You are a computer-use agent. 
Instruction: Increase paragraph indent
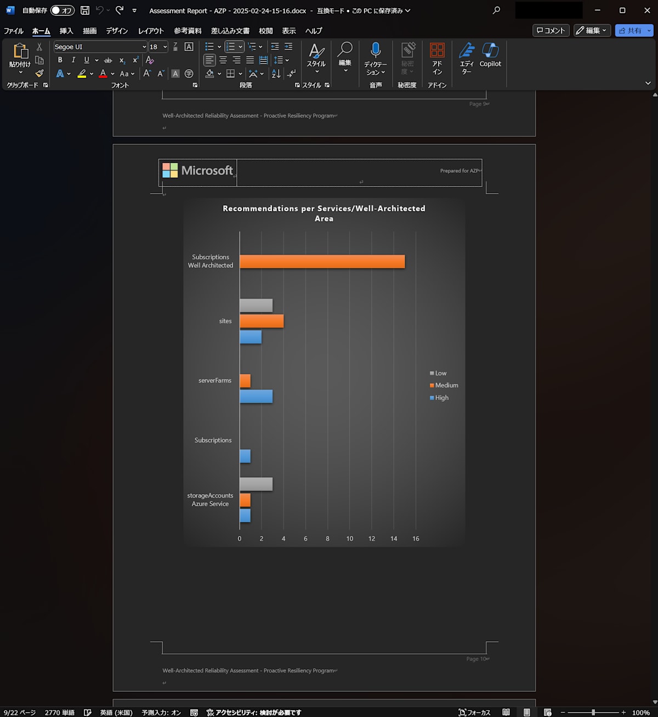[288, 47]
